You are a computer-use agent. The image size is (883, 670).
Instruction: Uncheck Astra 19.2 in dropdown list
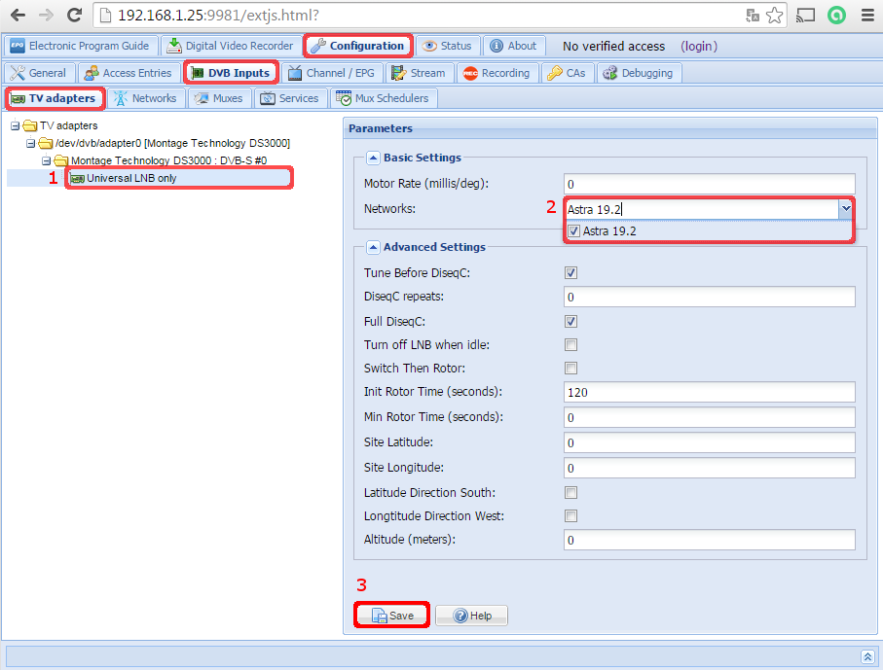(573, 230)
